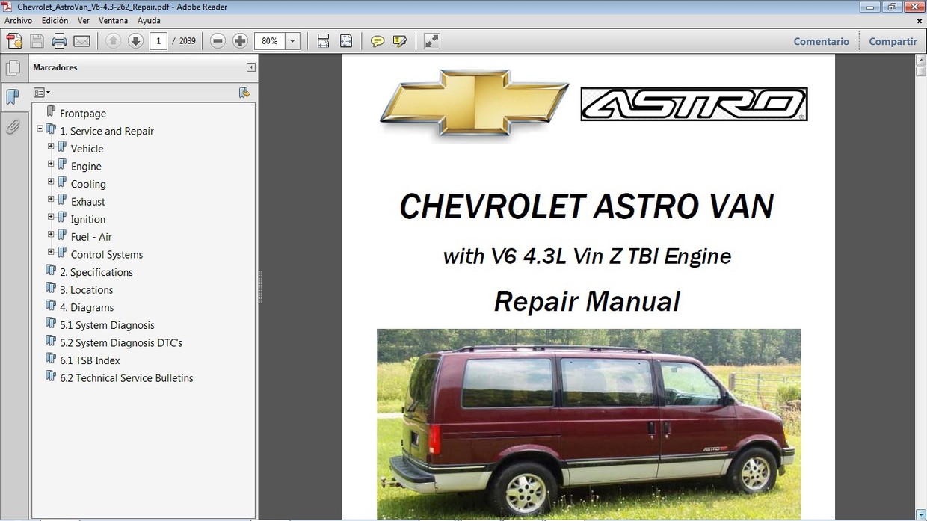
Task: Open the Archivo menu
Action: [x=18, y=20]
